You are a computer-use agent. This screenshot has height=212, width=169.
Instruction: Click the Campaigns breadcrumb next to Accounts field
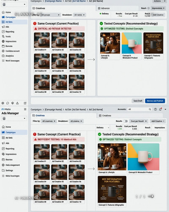[x=36, y=109]
